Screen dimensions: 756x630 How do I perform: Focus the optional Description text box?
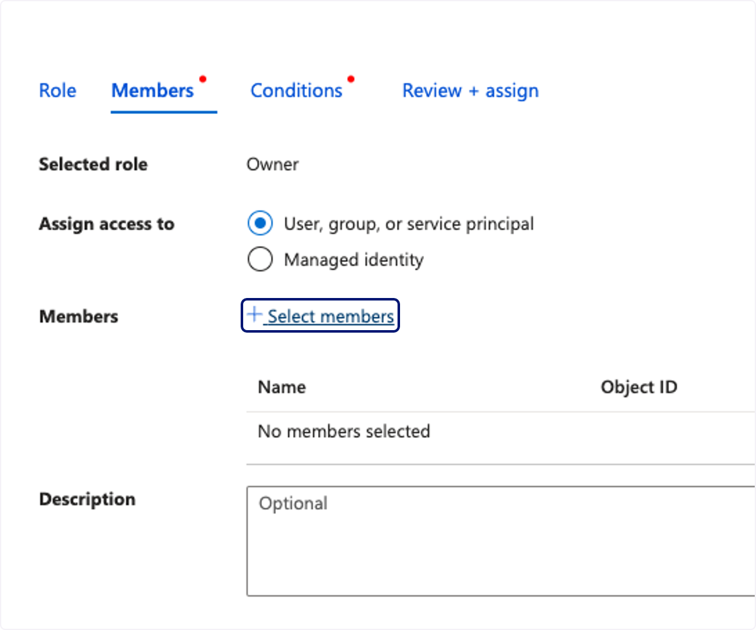coord(501,541)
